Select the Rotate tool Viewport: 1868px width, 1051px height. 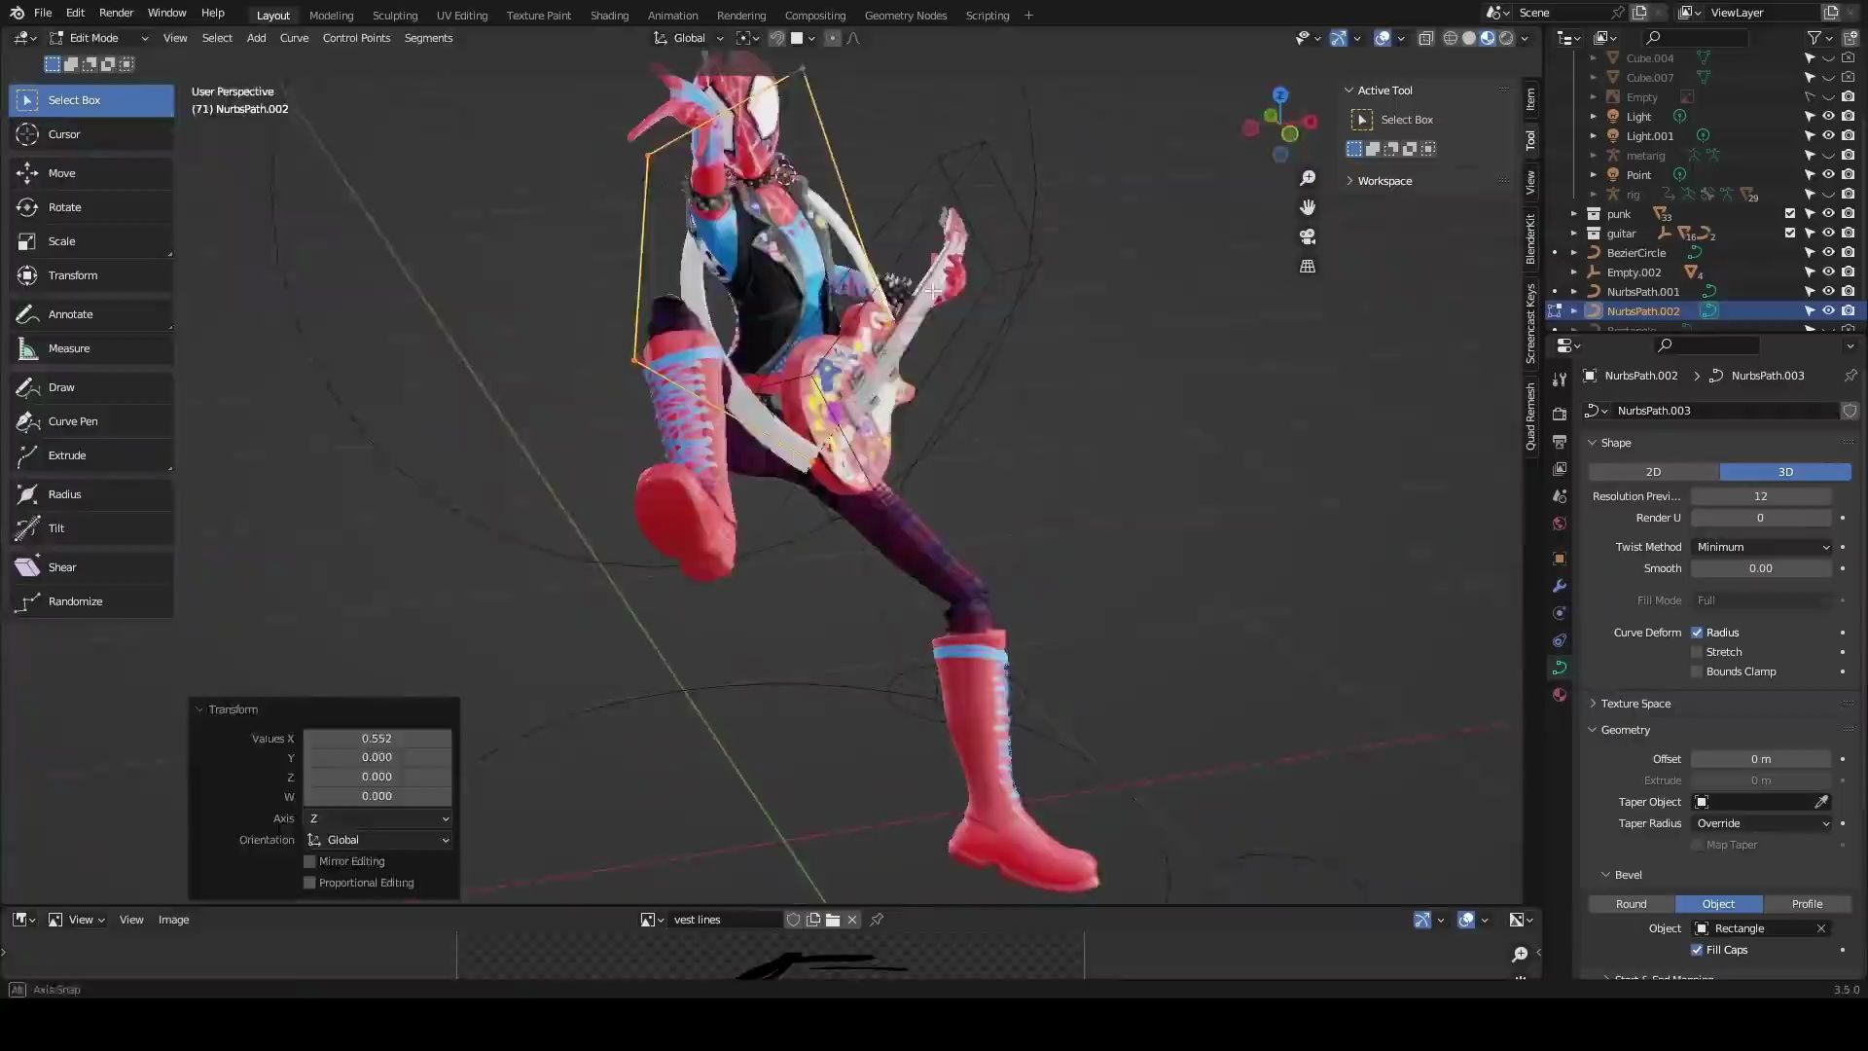click(x=64, y=206)
